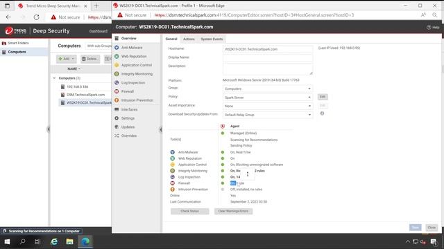The width and height of the screenshot is (444, 249).
Task: Open Updates in the computer sidebar
Action: point(128,127)
